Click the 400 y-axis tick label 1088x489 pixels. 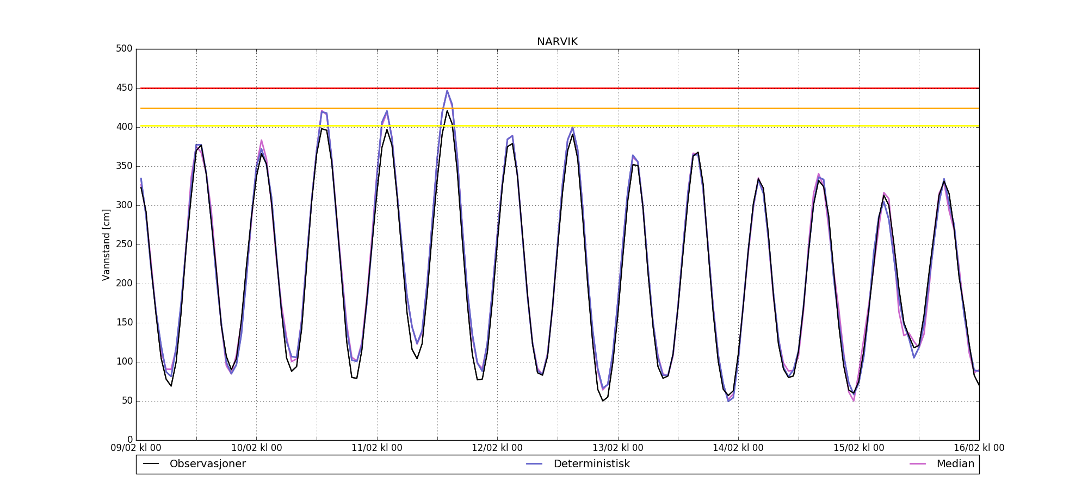click(124, 127)
